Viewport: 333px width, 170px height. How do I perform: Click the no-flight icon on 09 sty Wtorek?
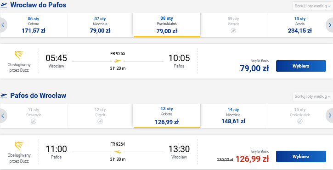(x=233, y=31)
